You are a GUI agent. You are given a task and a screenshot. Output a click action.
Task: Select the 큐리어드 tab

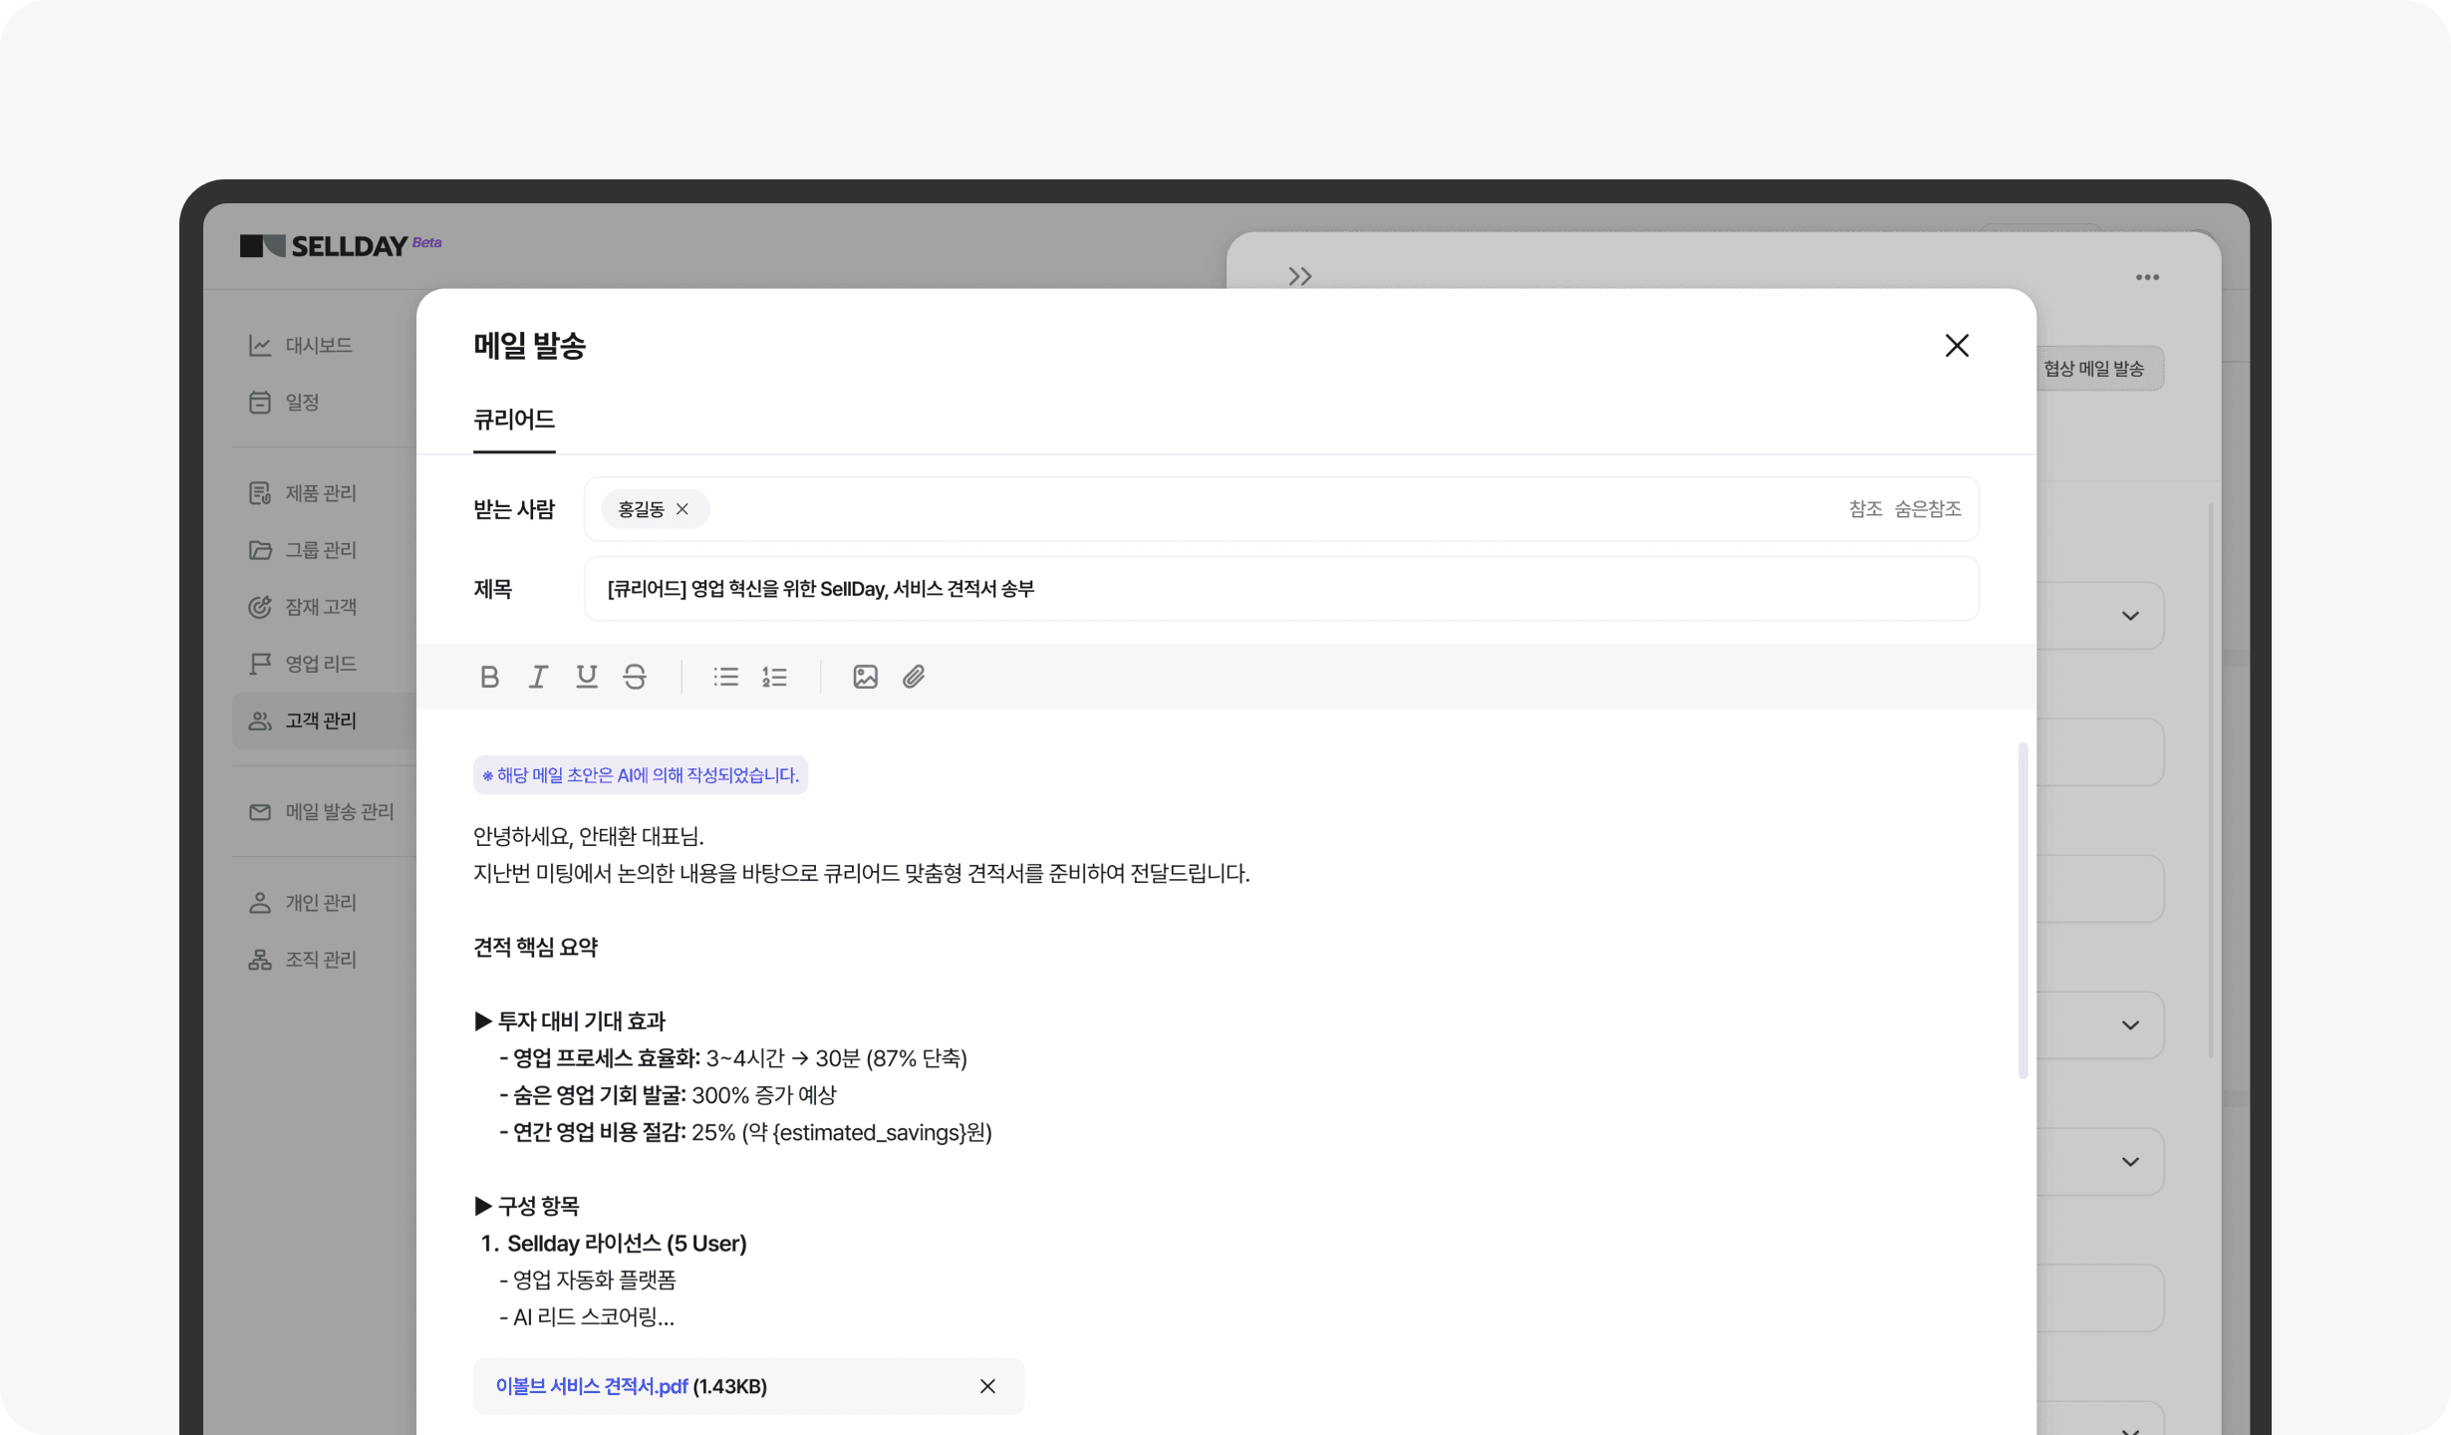(x=514, y=421)
